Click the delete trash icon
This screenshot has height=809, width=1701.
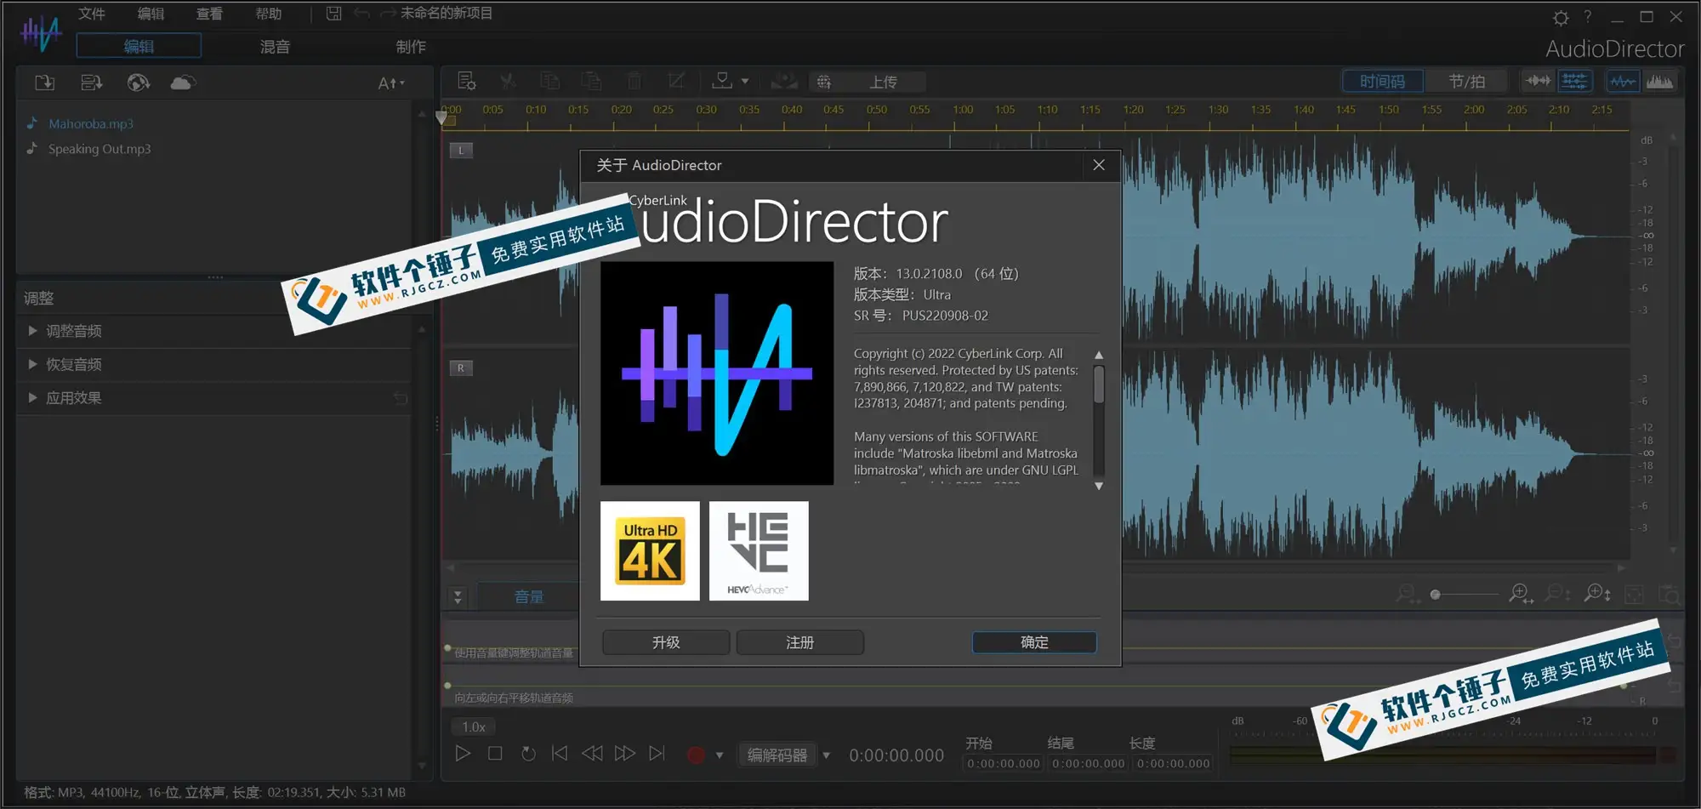pos(633,81)
